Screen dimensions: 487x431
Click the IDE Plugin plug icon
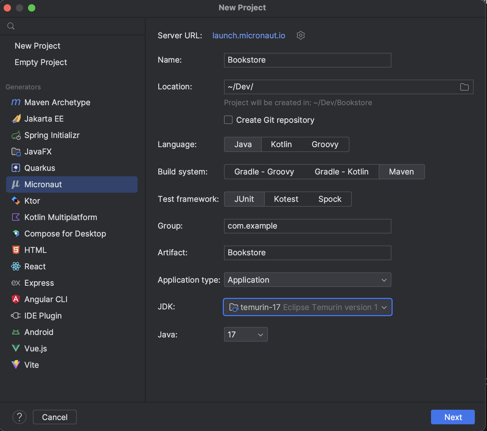coord(16,316)
